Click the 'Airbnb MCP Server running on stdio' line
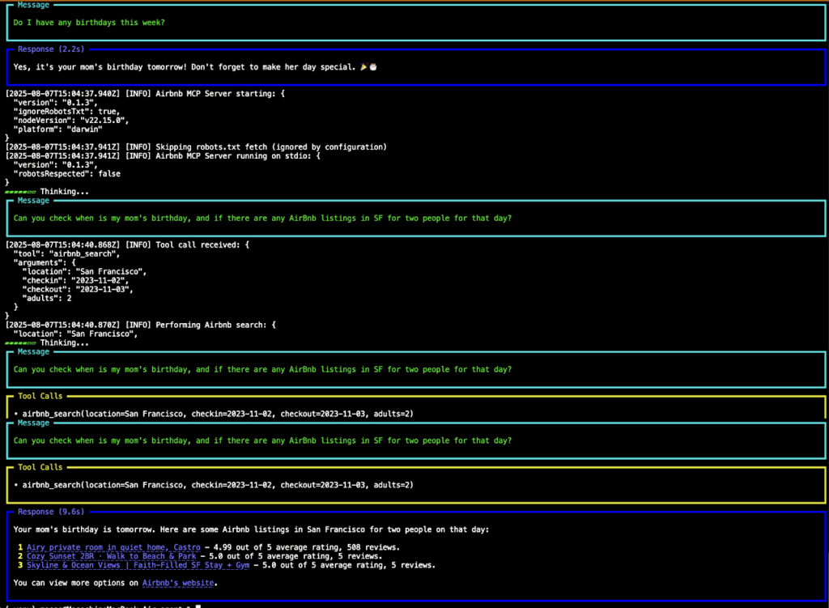This screenshot has height=608, width=829. (x=163, y=156)
